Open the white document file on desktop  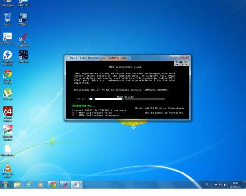click(x=8, y=150)
